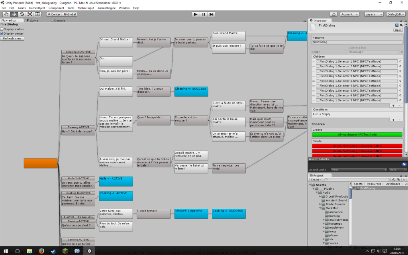Click object picker for Selector.7.NPC child
Image resolution: width=408 pixels, height=255 pixels.
click(400, 71)
